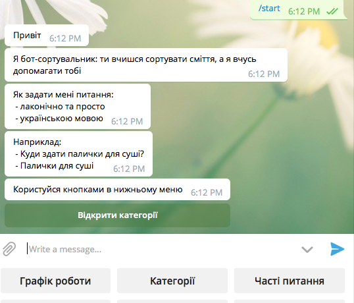Click the timestamp on the Привіт message
Image resolution: width=354 pixels, height=303 pixels.
[65, 38]
